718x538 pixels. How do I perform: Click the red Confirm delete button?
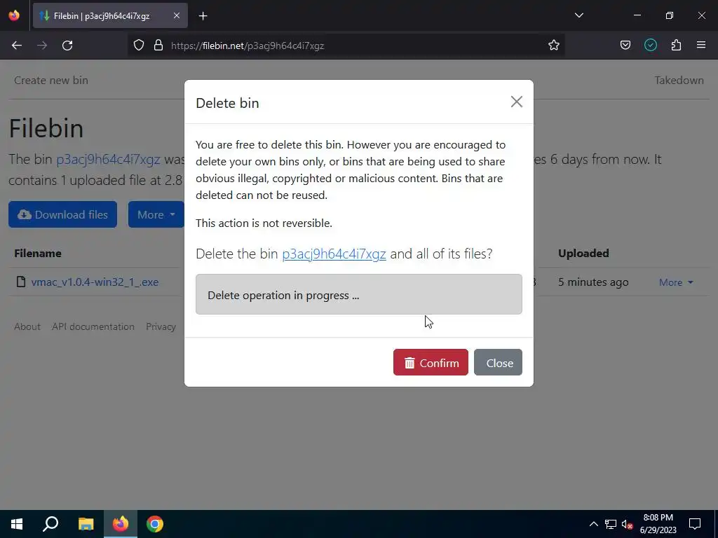pyautogui.click(x=431, y=362)
